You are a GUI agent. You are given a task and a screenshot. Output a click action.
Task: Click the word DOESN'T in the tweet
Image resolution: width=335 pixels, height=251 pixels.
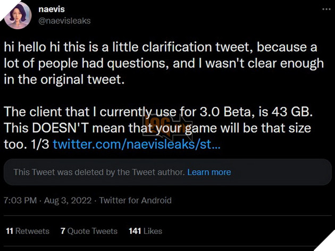click(x=68, y=129)
